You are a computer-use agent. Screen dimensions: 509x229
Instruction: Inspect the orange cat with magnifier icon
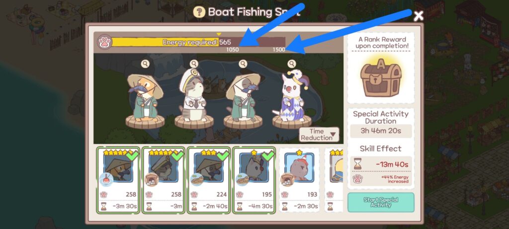(x=145, y=64)
